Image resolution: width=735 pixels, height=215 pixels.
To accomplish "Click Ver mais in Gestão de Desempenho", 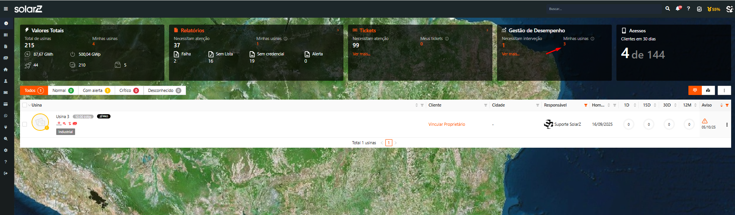I will point(511,54).
